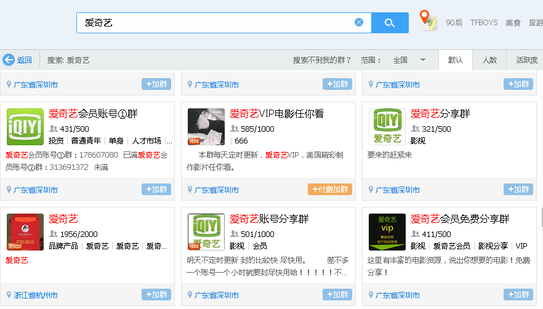Click the magnifier search button

[x=390, y=23]
